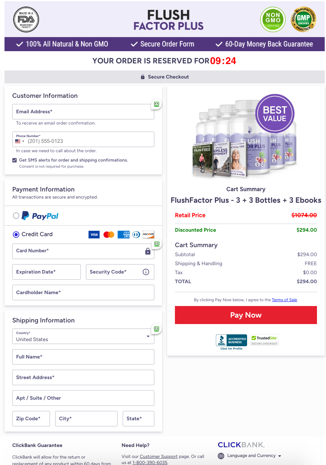Click the Visa card icon

[94, 235]
